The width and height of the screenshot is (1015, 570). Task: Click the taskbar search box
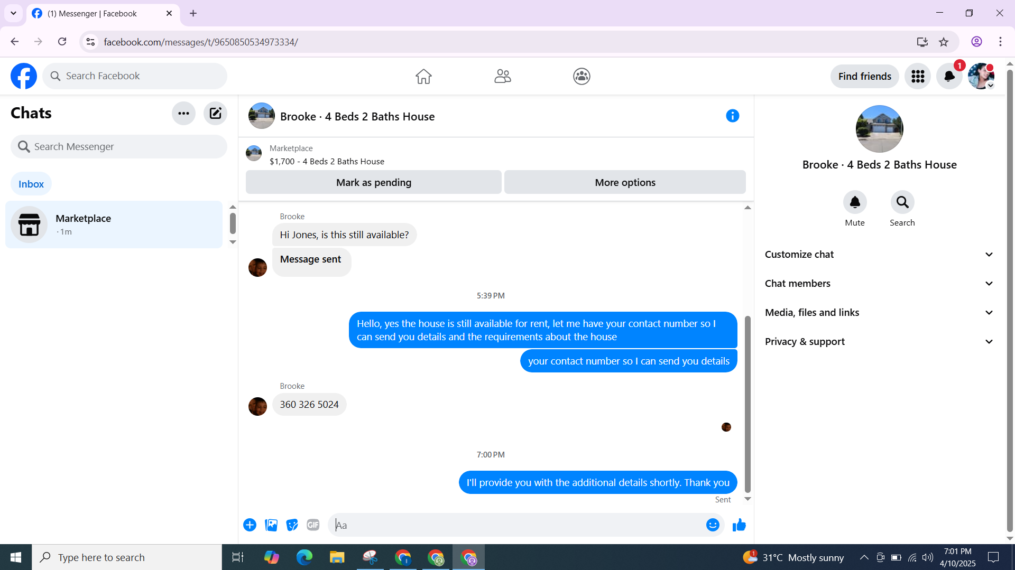(x=127, y=557)
